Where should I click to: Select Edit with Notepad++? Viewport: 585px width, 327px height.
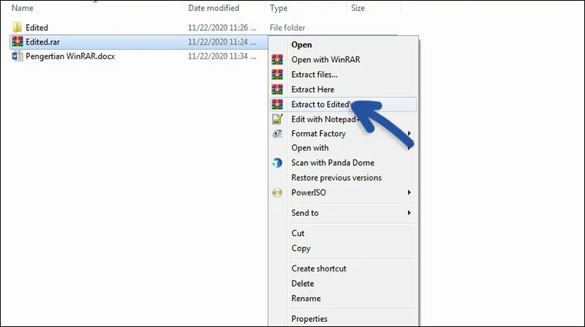343,119
